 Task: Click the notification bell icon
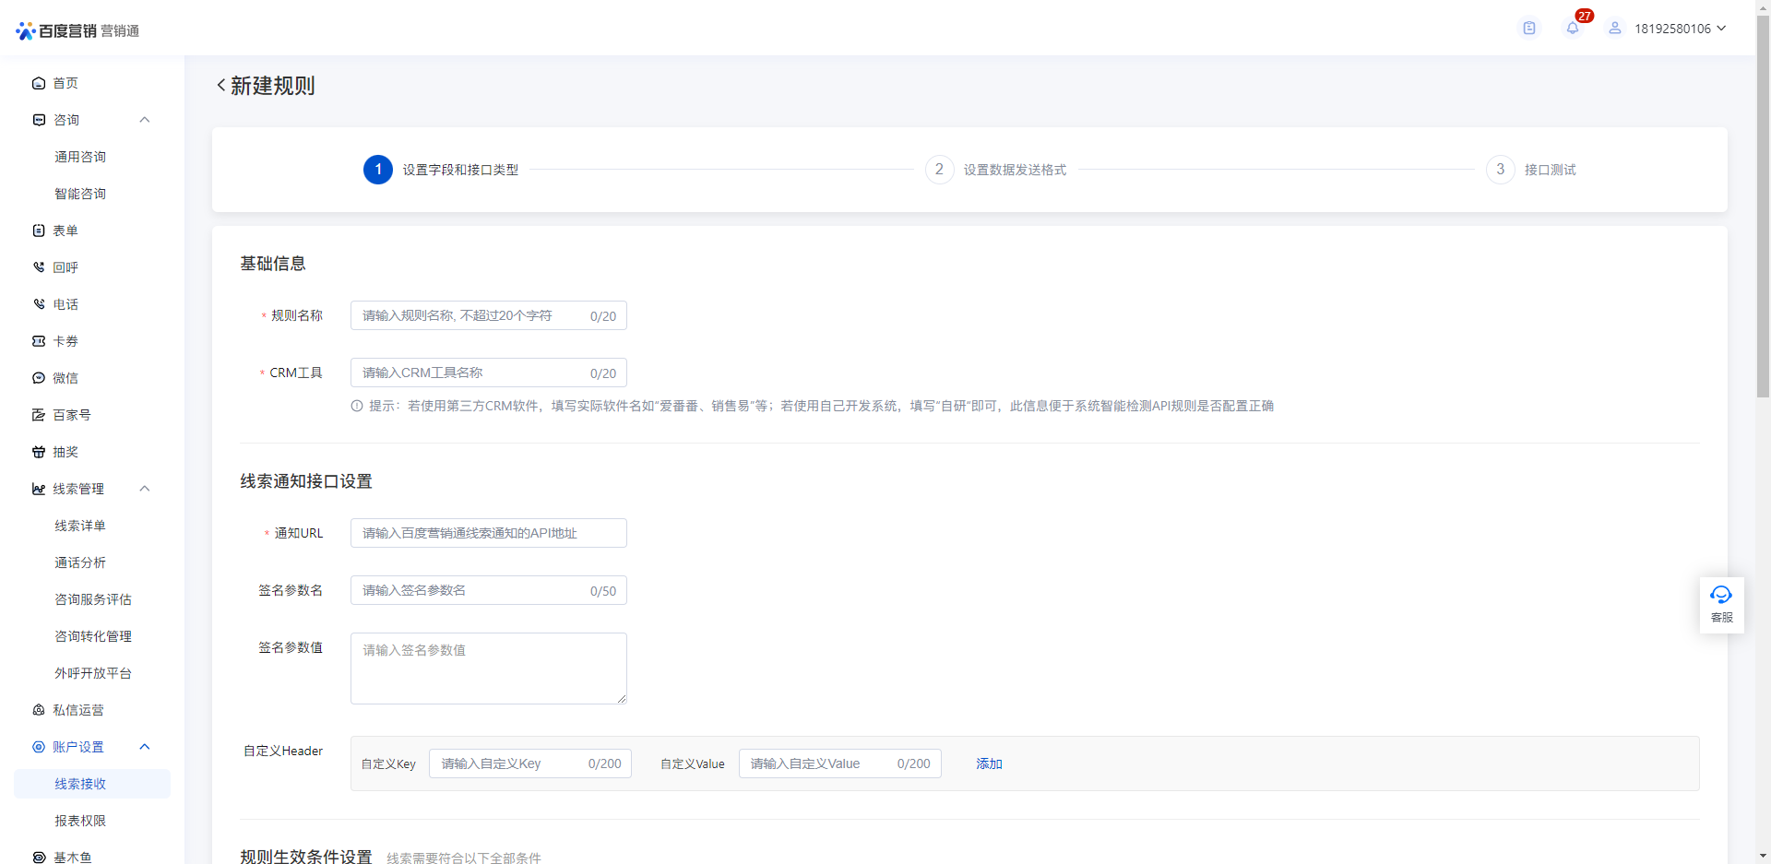[x=1573, y=29]
